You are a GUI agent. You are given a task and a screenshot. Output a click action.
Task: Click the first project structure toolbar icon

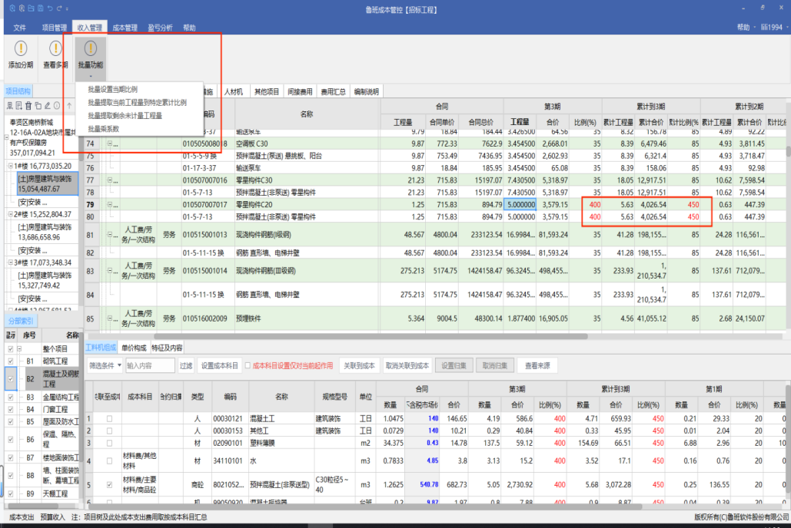pyautogui.click(x=9, y=106)
